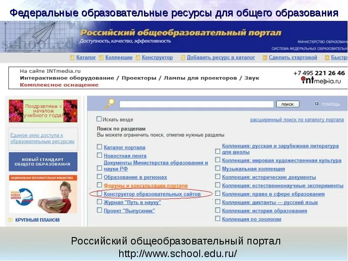Open the Новостная лента link
This screenshot has width=348, height=261.
125,156
